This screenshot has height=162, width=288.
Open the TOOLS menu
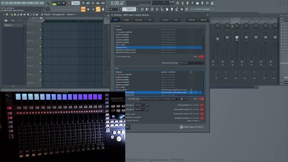coord(36,3)
